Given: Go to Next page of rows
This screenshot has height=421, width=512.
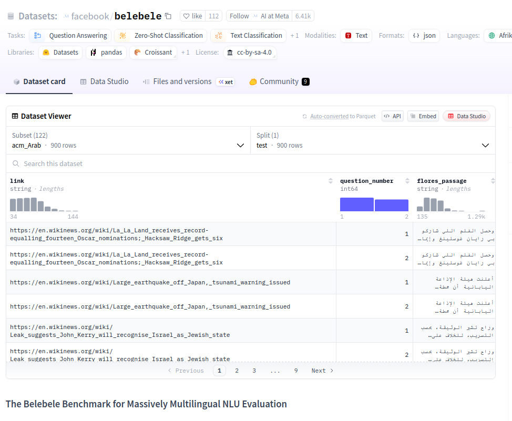Looking at the screenshot, I should tap(322, 371).
